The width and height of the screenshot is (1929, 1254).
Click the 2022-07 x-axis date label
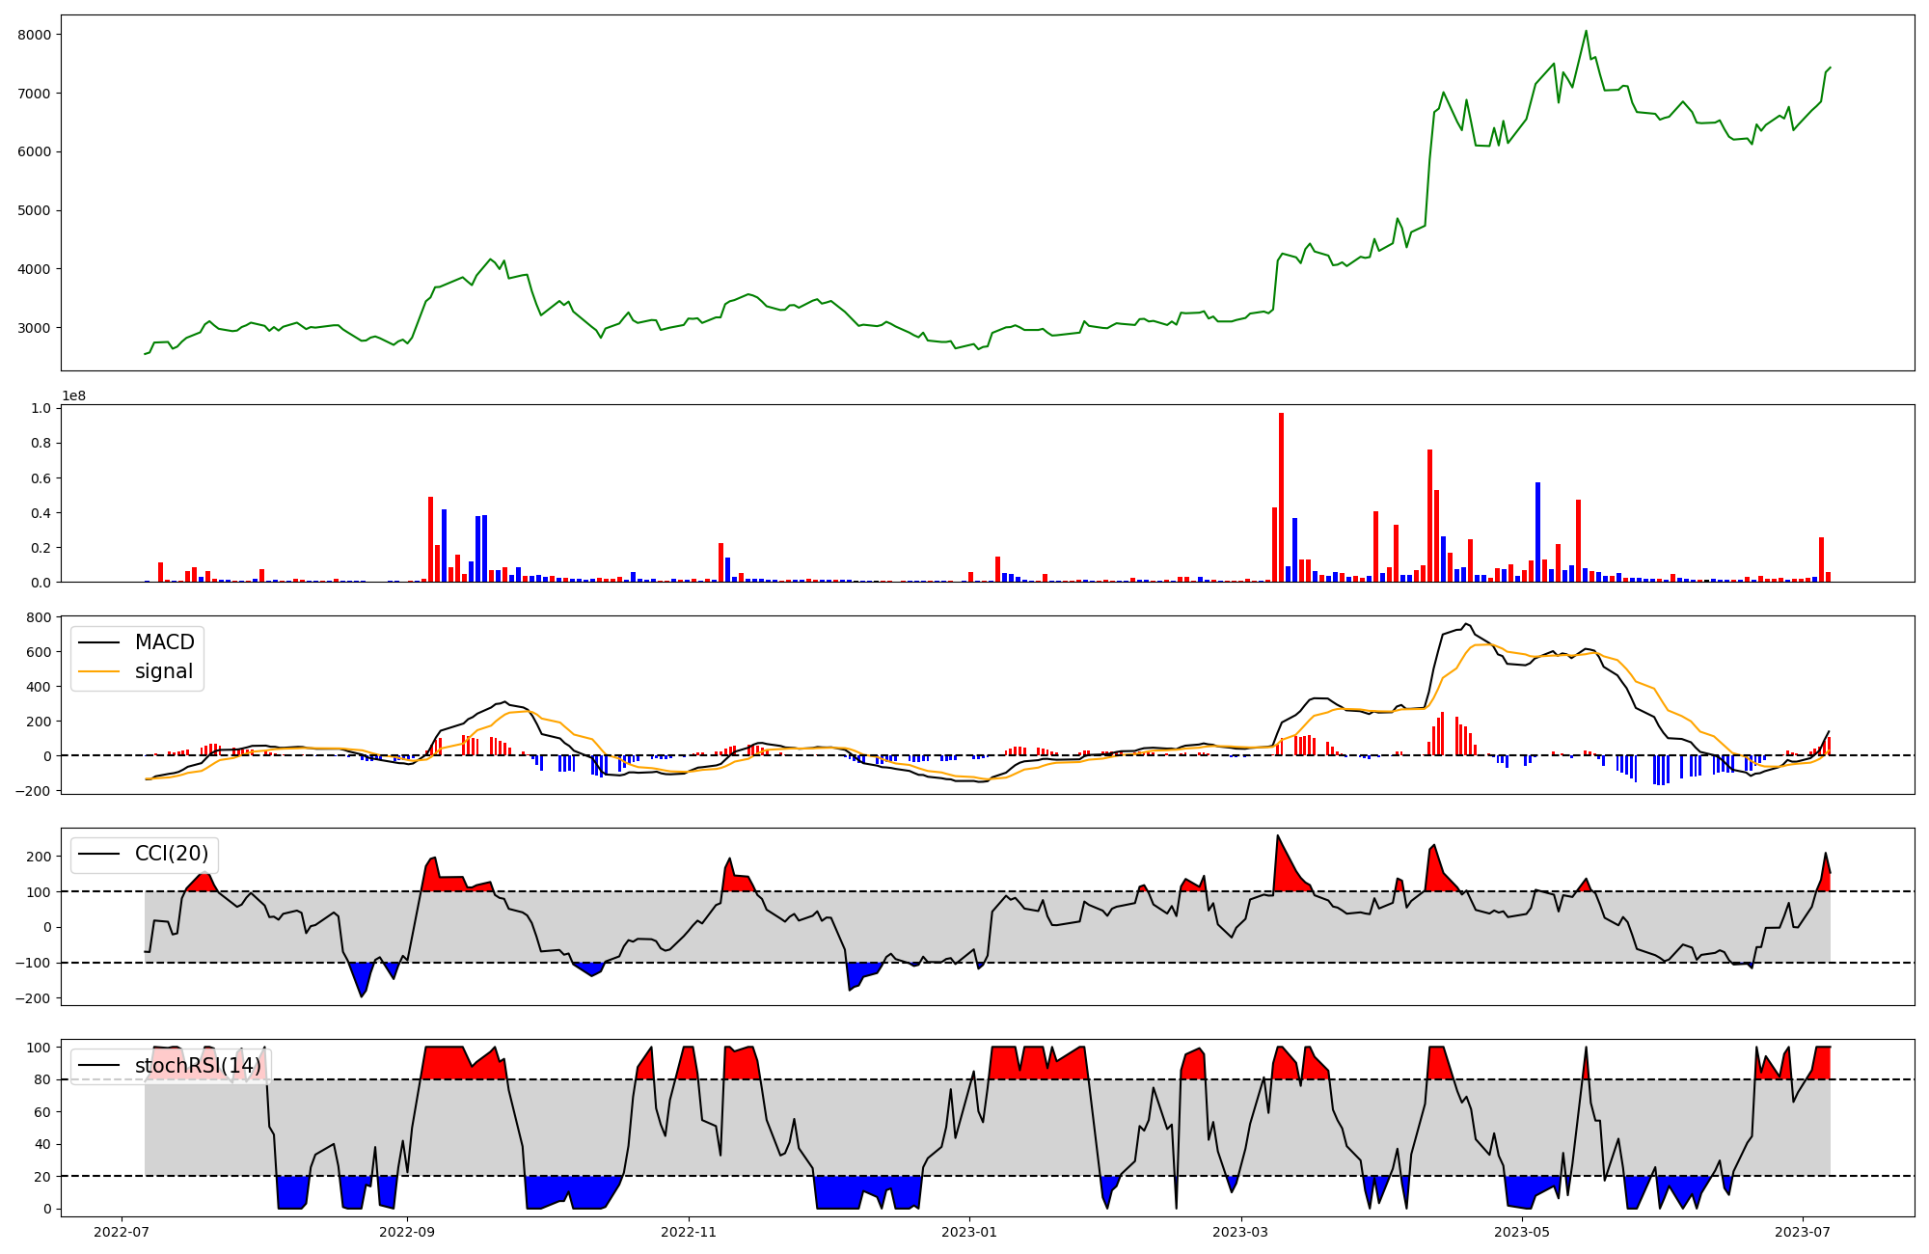tap(122, 1231)
